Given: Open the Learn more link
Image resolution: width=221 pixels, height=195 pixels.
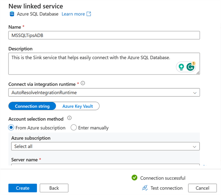Looking at the screenshot, I should (x=73, y=14).
